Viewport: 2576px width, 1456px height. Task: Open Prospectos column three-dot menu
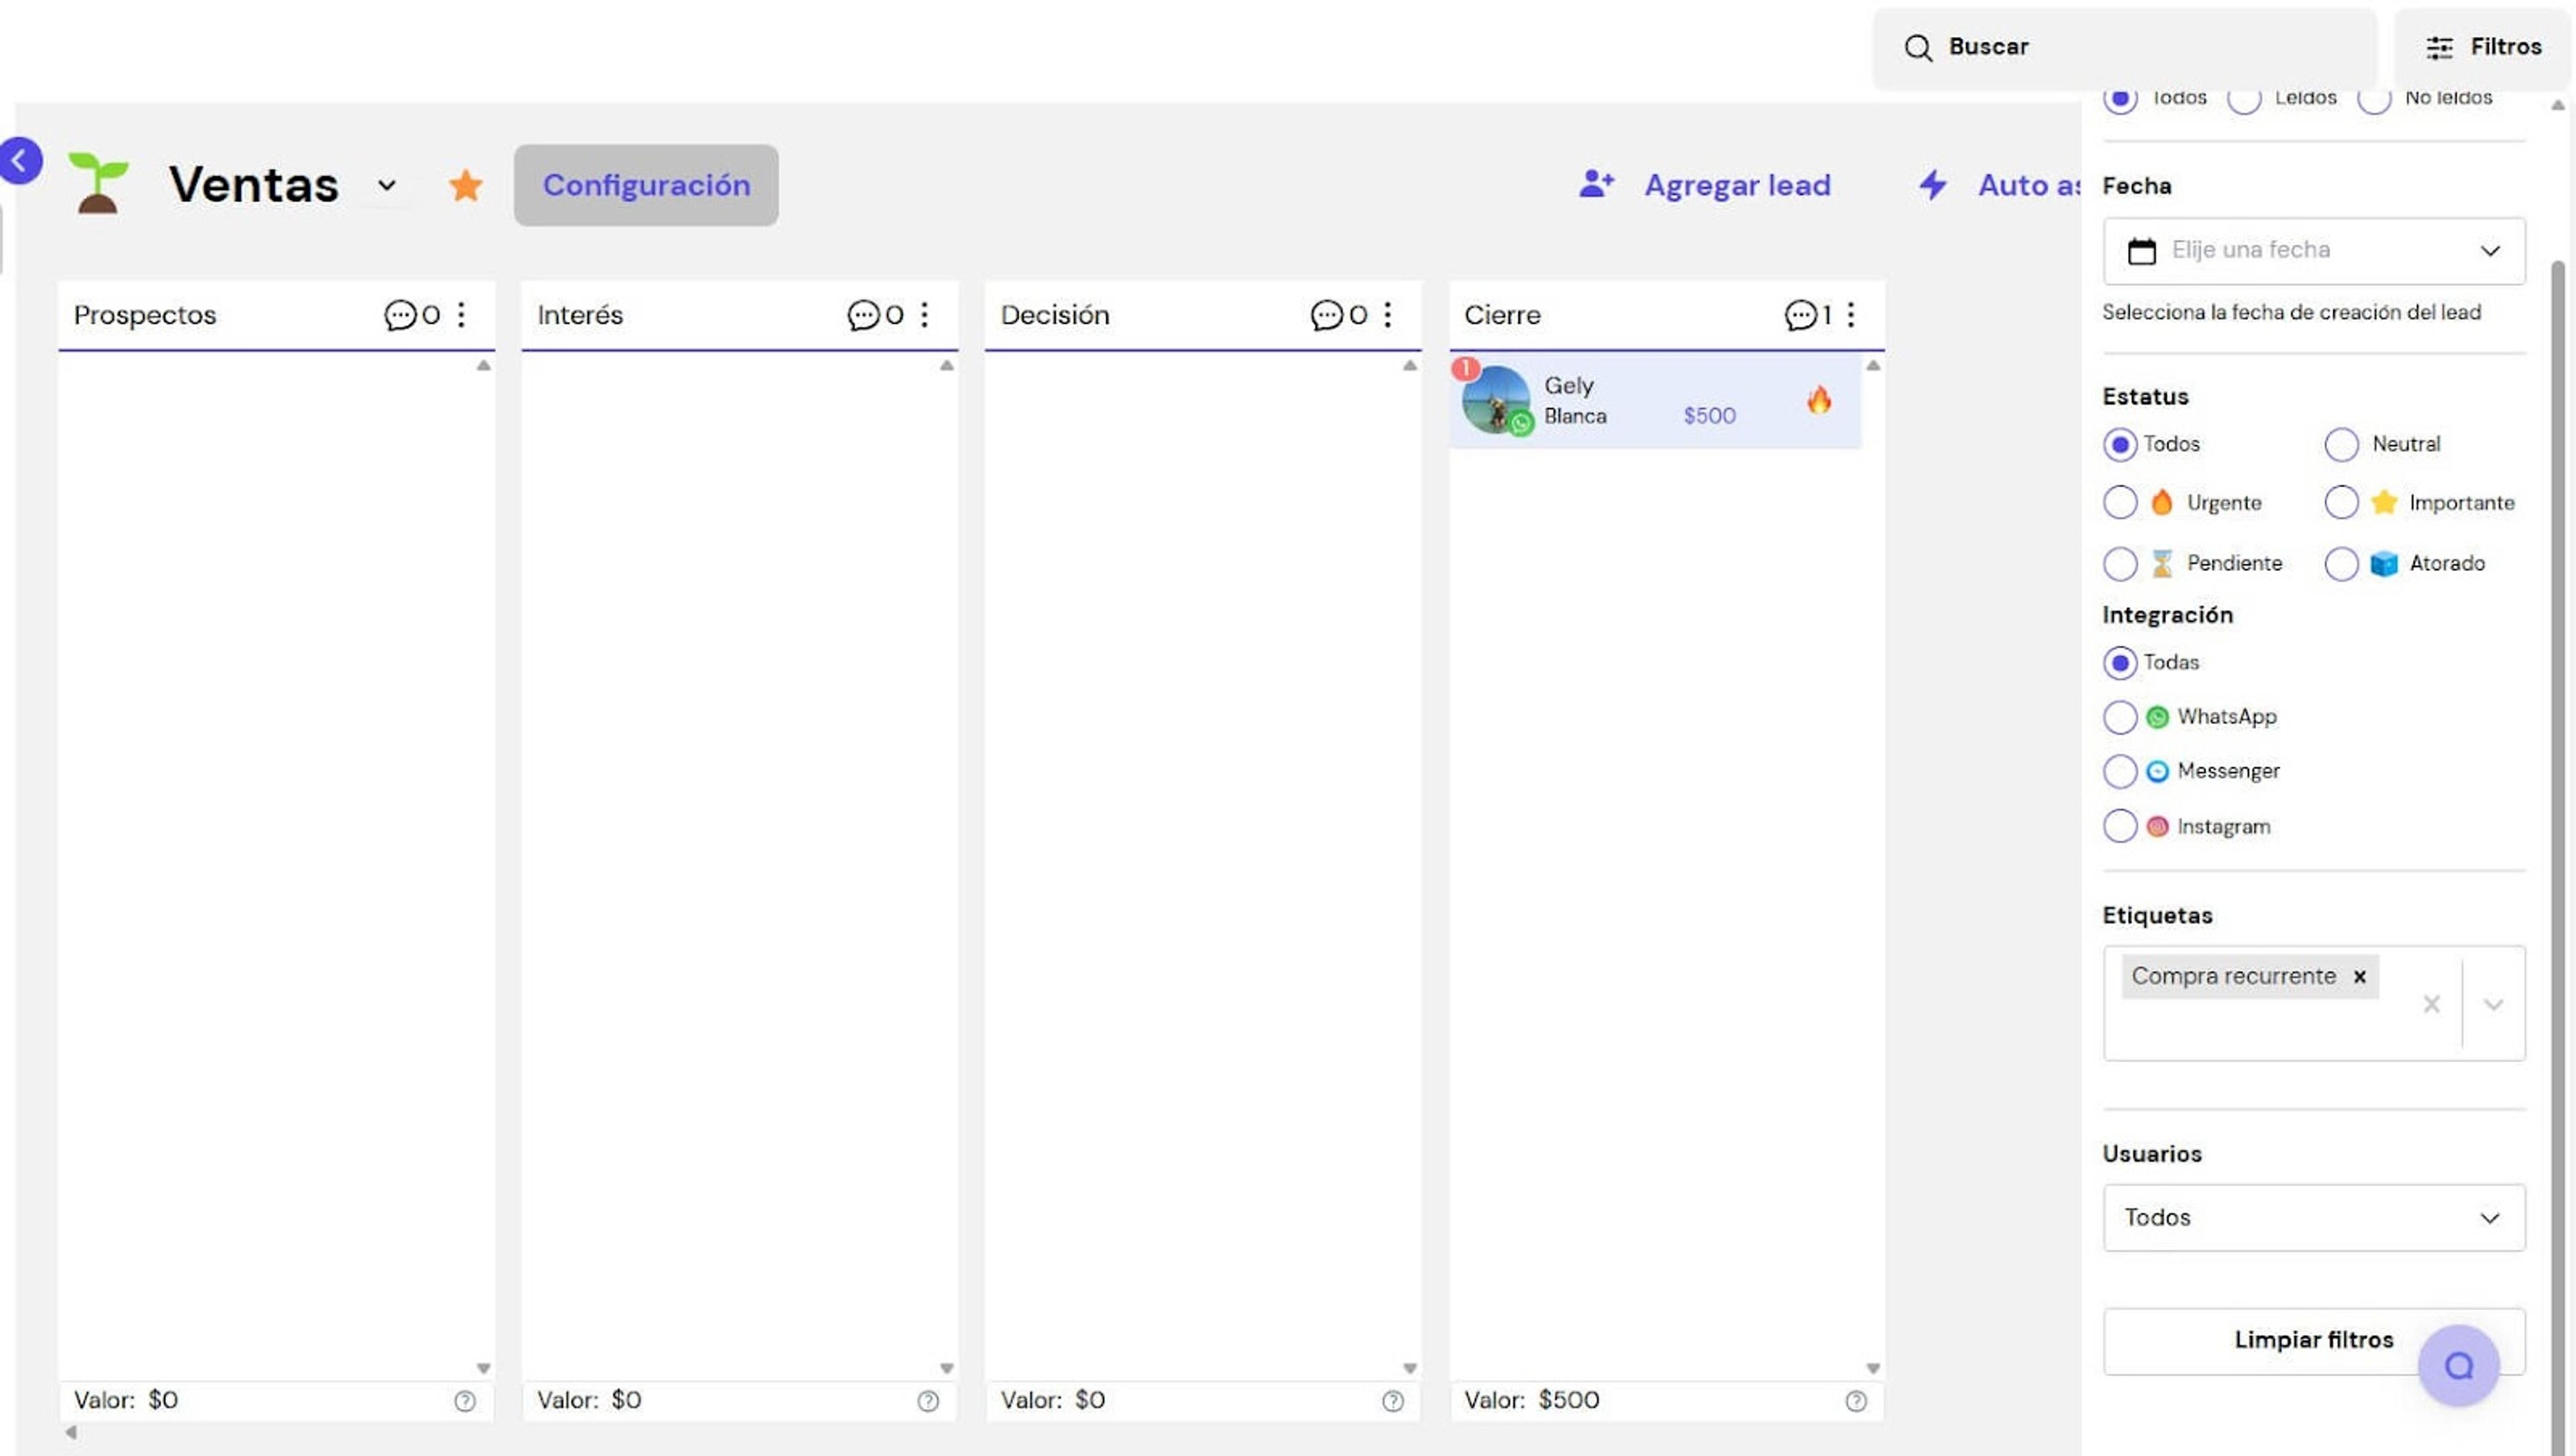[461, 315]
